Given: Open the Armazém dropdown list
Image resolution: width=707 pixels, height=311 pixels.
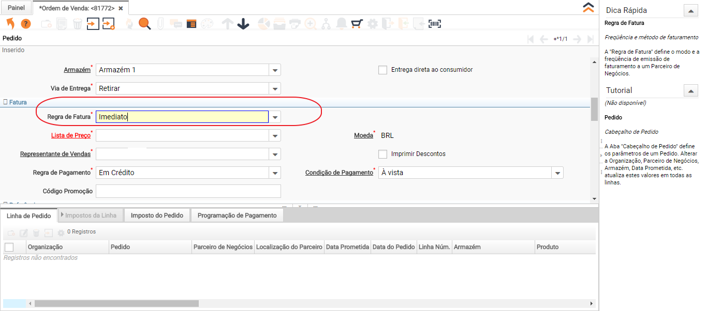Looking at the screenshot, I should tap(275, 70).
